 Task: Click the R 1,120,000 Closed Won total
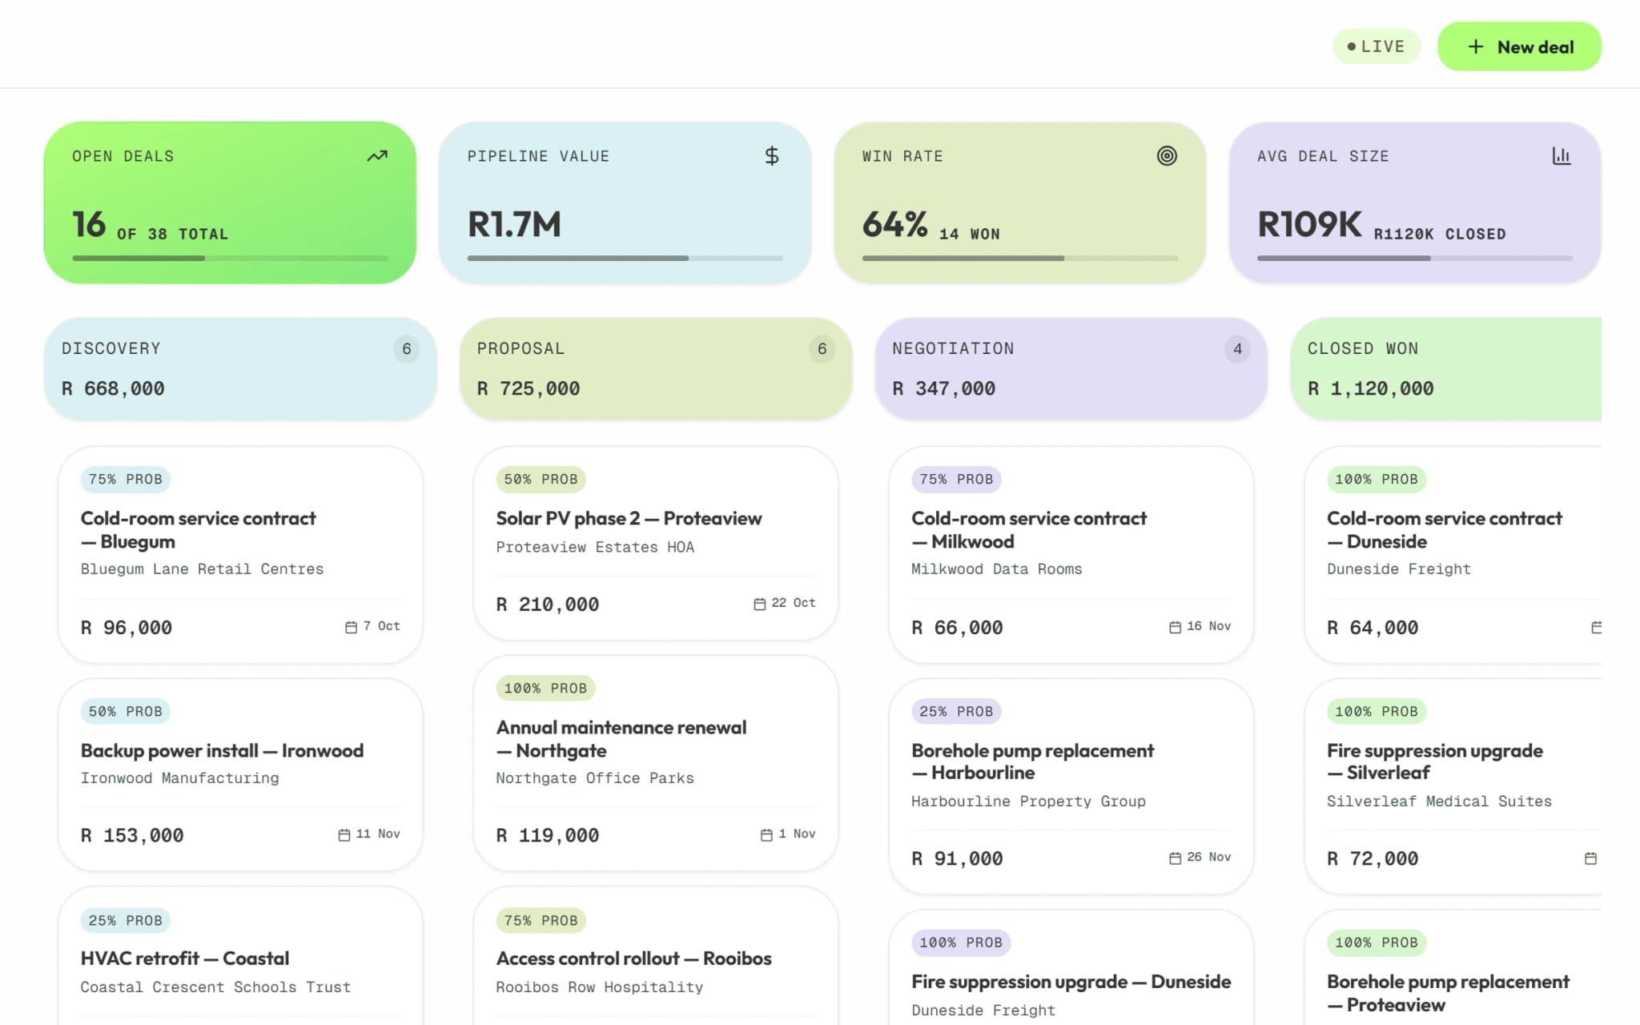click(x=1371, y=388)
